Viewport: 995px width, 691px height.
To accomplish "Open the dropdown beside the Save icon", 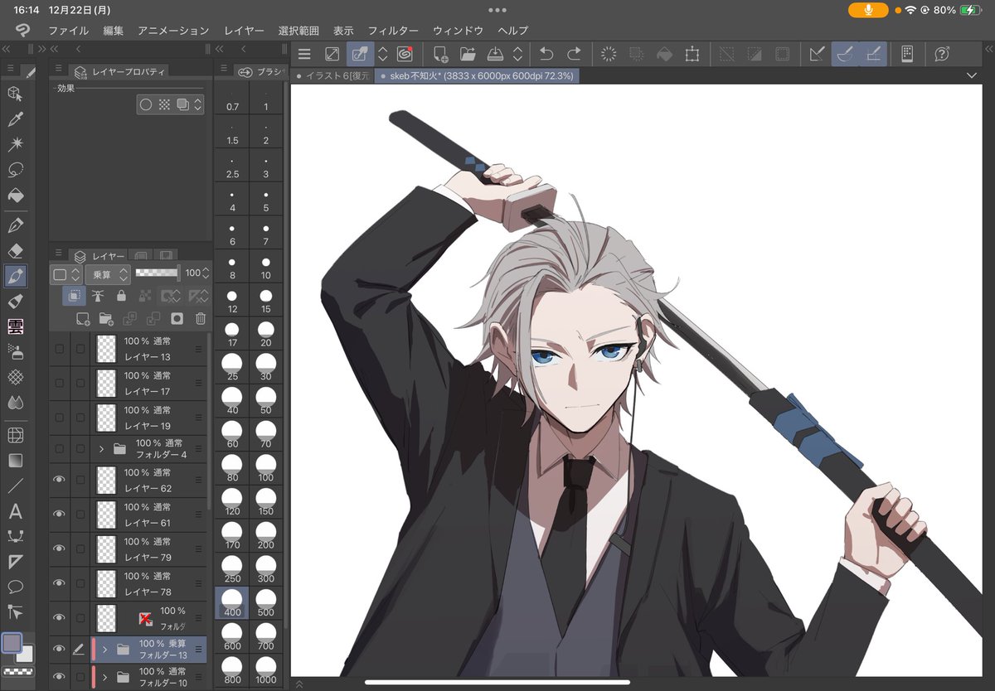I will (x=517, y=54).
